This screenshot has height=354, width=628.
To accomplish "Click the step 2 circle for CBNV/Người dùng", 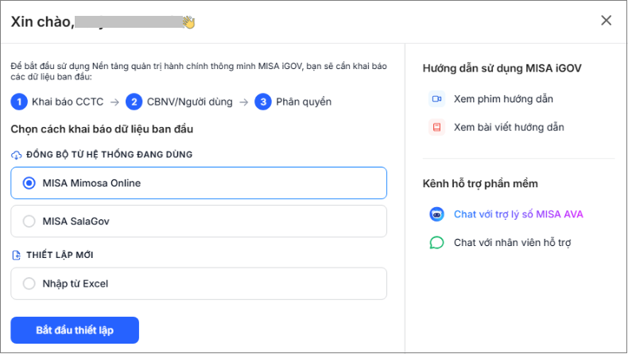I will (x=134, y=102).
